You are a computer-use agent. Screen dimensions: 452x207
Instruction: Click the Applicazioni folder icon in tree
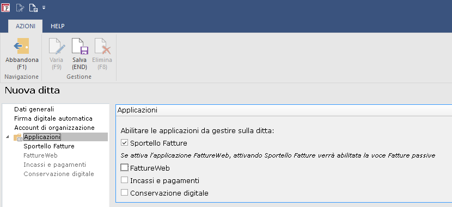18,137
